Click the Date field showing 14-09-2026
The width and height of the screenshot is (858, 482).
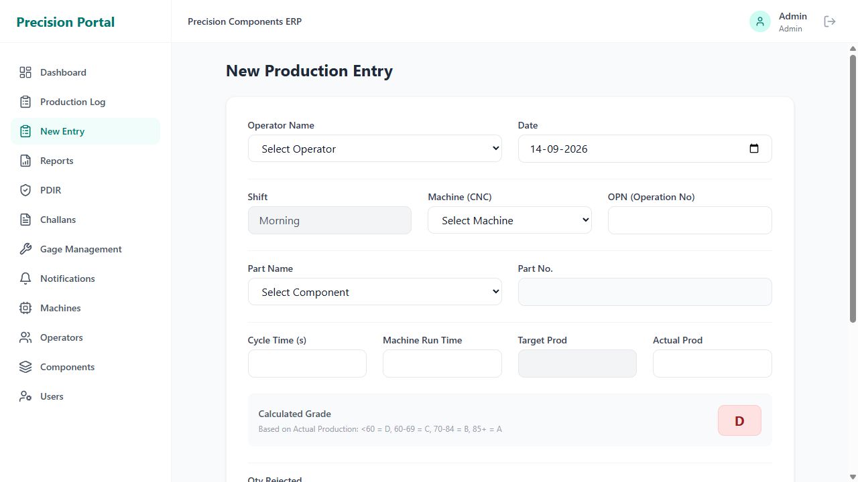[x=645, y=149]
